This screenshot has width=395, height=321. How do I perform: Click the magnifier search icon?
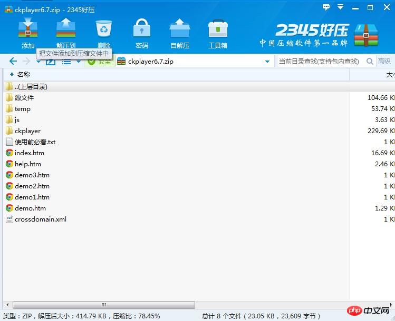point(370,61)
